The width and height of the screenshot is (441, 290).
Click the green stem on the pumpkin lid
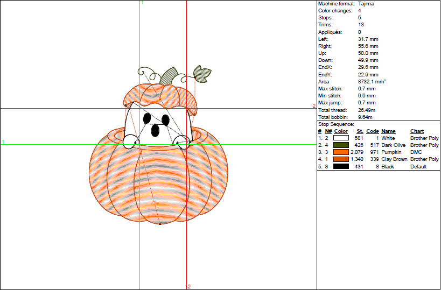tap(169, 76)
